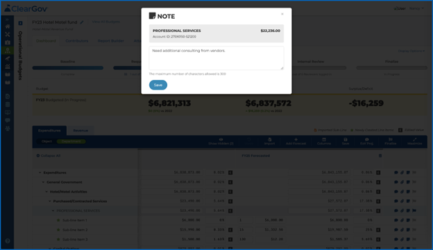Open the home icon in left sidebar
This screenshot has height=250, width=433.
(8, 26)
